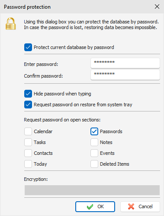This screenshot has width=164, height=216.
Task: Focus the Enter password field
Action: click(x=125, y=63)
